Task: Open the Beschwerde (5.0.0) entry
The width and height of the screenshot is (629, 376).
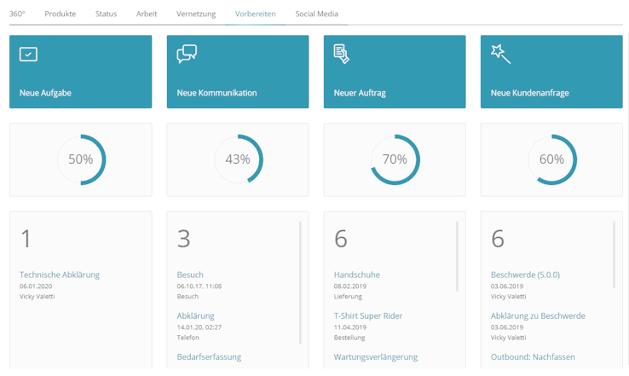Action: click(526, 275)
